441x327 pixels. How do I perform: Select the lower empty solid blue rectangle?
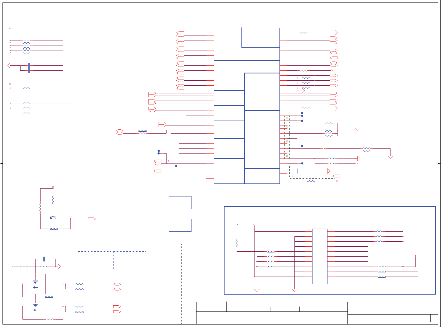pyautogui.click(x=180, y=225)
